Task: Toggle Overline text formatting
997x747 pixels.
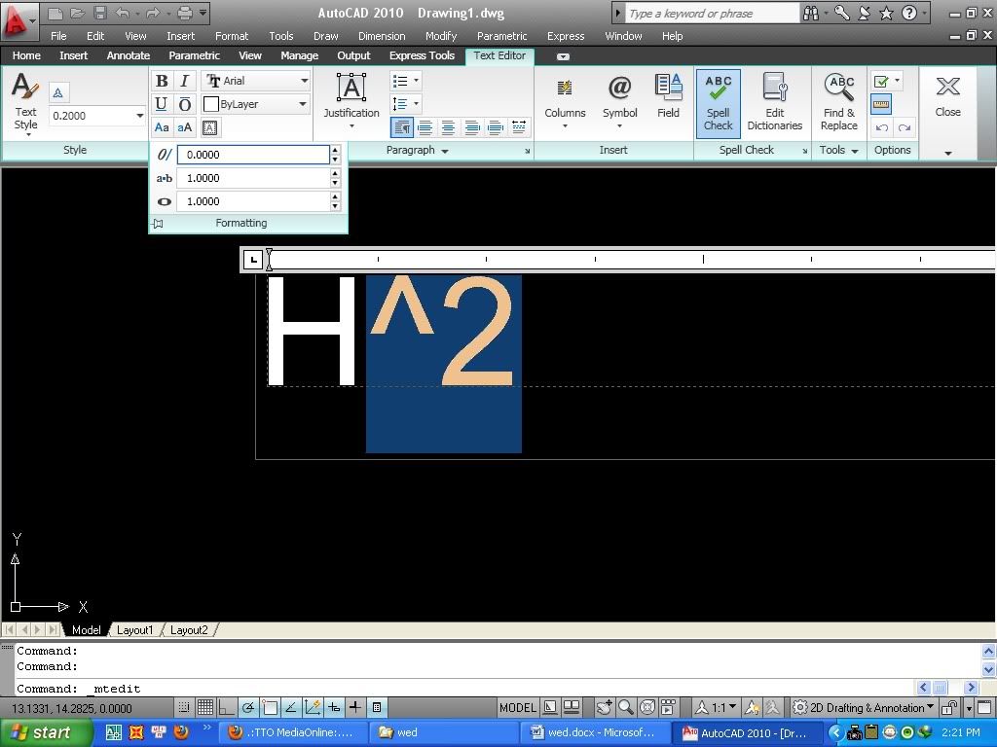Action: tap(184, 103)
